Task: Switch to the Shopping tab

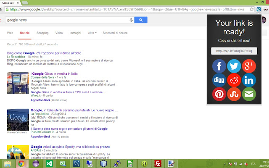Action: point(42,33)
